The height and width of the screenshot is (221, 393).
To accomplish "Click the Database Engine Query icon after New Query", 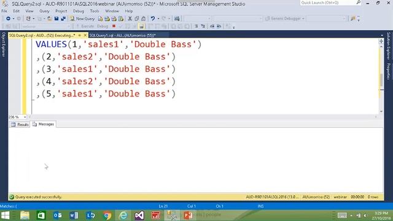I will coord(100,18).
